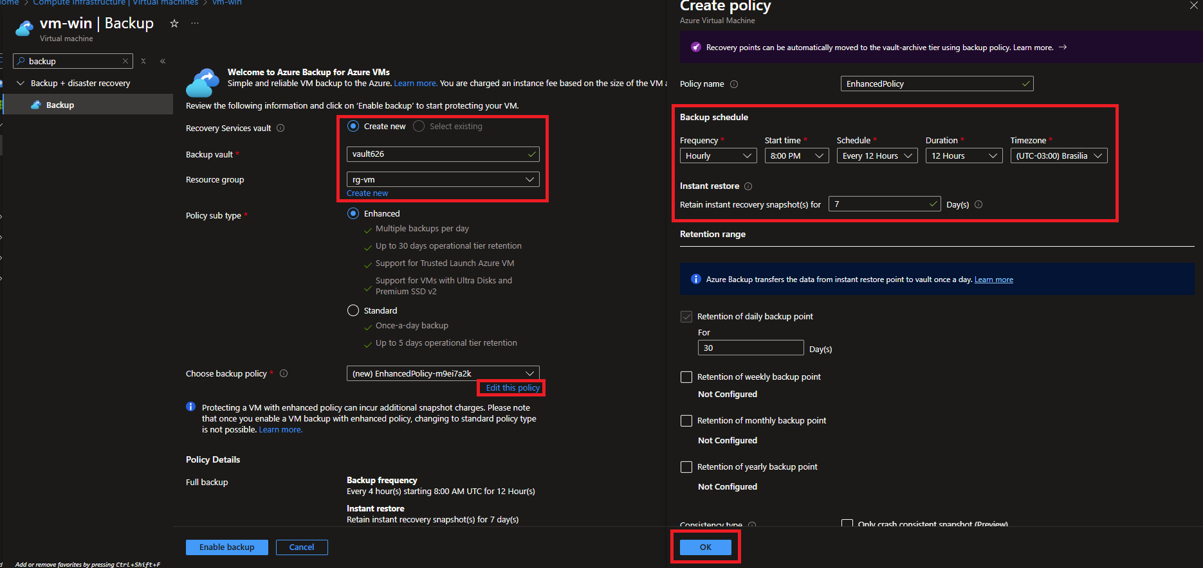Toggle Retention of daily backup point checkbox
Screen dimensions: 1203x568
tap(686, 317)
